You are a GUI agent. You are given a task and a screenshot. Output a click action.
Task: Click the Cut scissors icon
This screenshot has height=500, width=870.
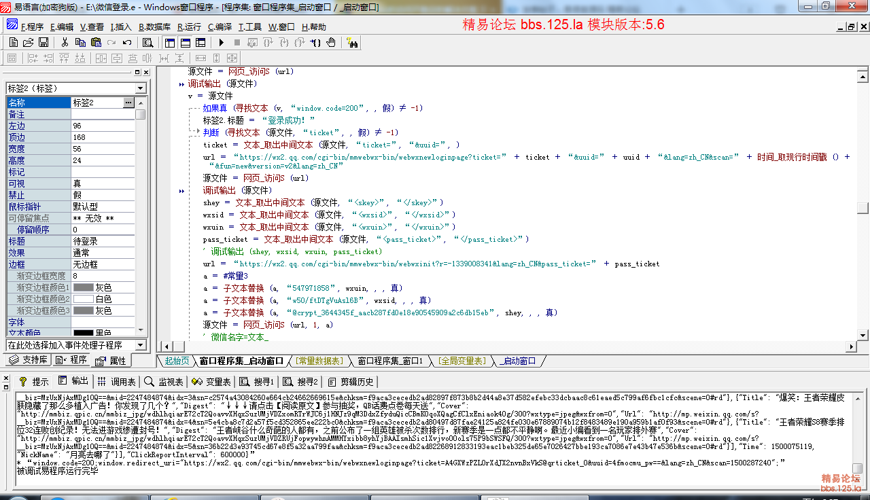click(x=65, y=43)
